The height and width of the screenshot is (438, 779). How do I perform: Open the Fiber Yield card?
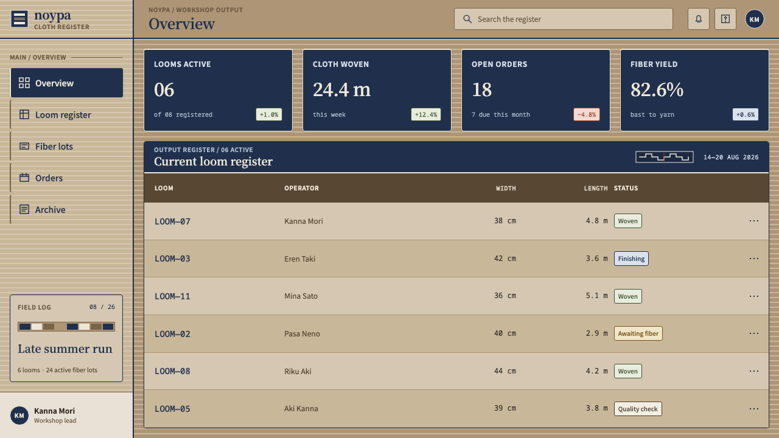pyautogui.click(x=694, y=90)
